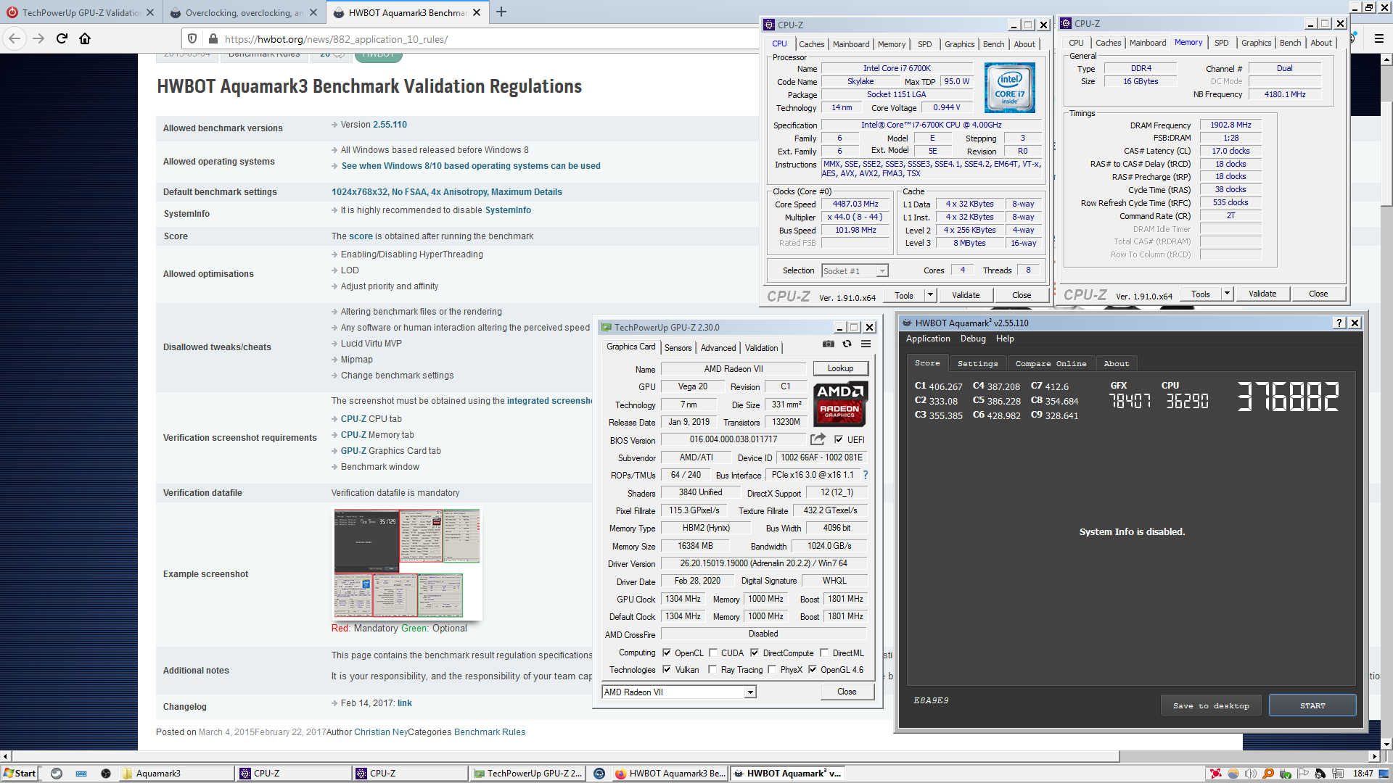Click the Bus Interface question mark icon

(x=866, y=475)
